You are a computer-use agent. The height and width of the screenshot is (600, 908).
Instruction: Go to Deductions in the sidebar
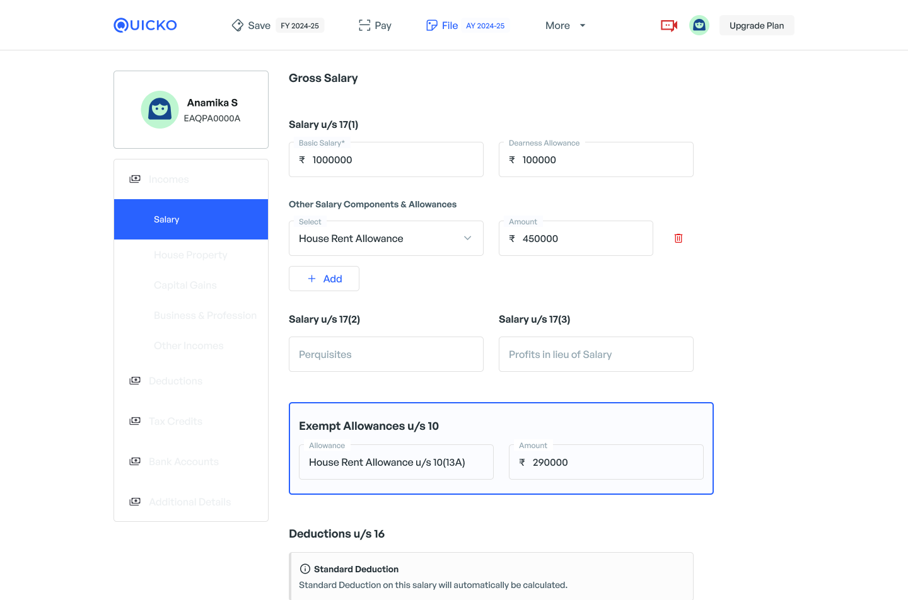tap(175, 381)
